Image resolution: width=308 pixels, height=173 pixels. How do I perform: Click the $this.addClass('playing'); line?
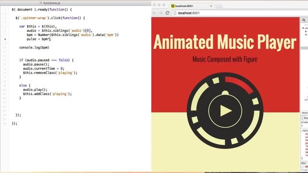click(47, 94)
